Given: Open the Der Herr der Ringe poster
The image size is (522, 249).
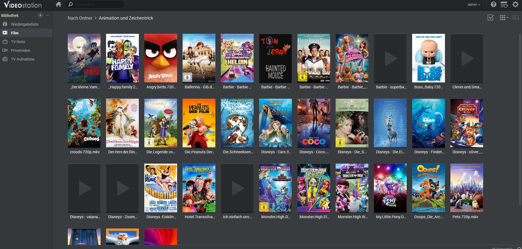Looking at the screenshot, I should pos(122,123).
